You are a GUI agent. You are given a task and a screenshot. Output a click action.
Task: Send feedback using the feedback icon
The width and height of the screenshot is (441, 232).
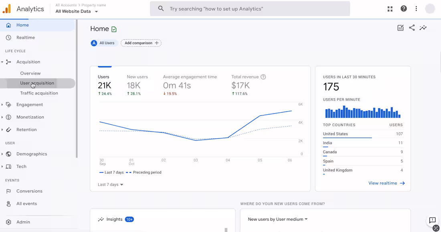coord(432,221)
